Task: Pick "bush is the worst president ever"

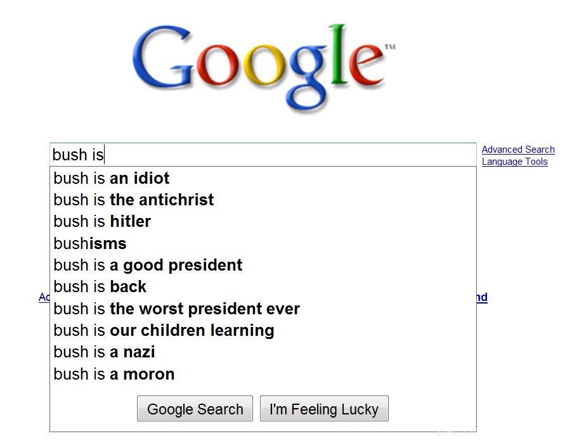Action: (263, 309)
